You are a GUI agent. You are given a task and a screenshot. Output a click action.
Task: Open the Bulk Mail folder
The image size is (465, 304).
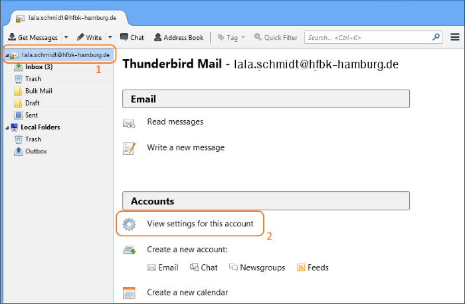pos(38,91)
